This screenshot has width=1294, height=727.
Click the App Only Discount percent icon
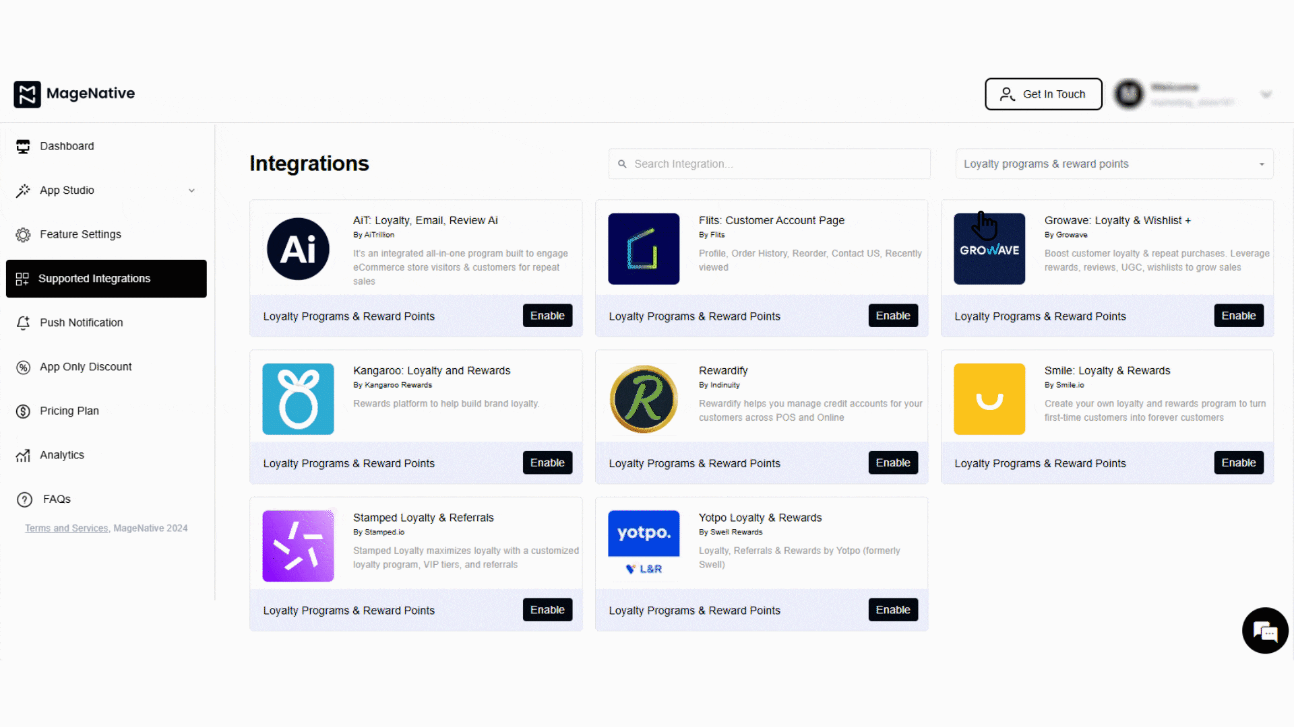(23, 367)
